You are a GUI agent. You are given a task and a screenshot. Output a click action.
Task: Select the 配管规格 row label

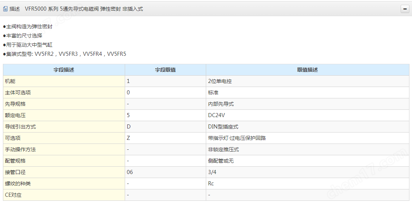(64, 161)
